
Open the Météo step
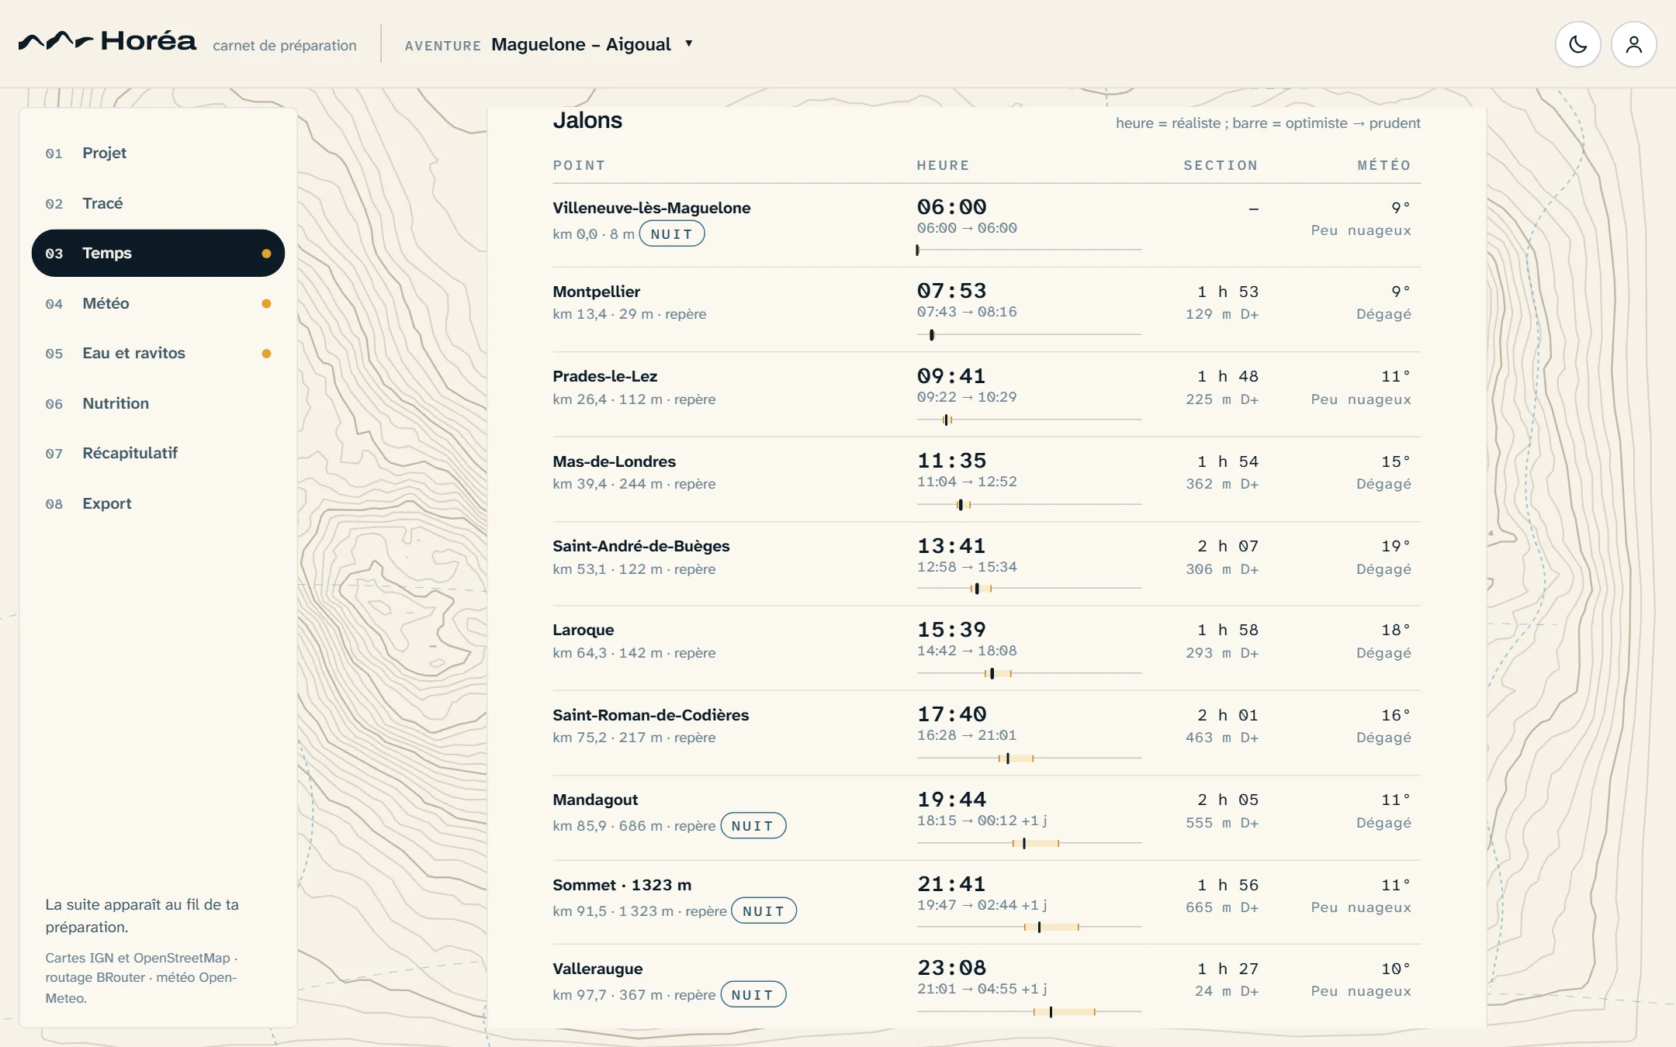(x=158, y=303)
